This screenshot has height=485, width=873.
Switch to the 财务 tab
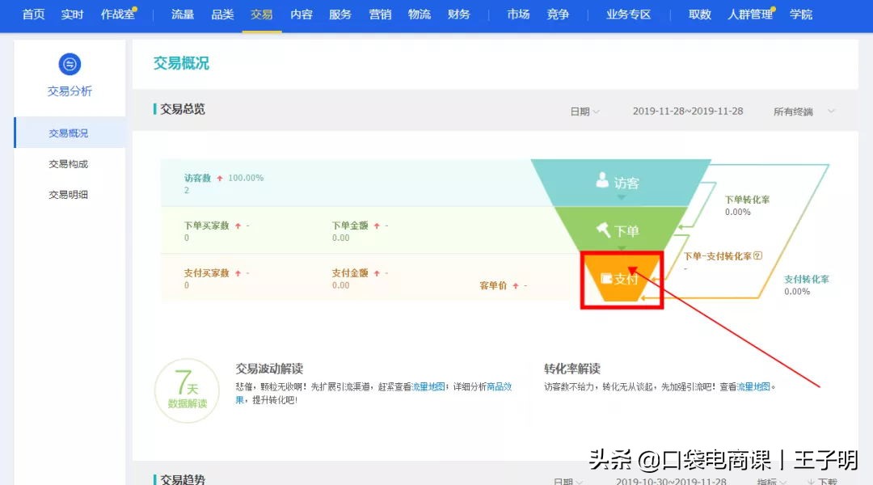pyautogui.click(x=459, y=15)
